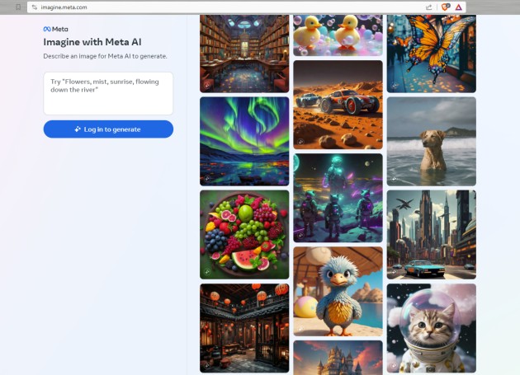
Task: Open the neon space cats image
Action: [x=338, y=198]
